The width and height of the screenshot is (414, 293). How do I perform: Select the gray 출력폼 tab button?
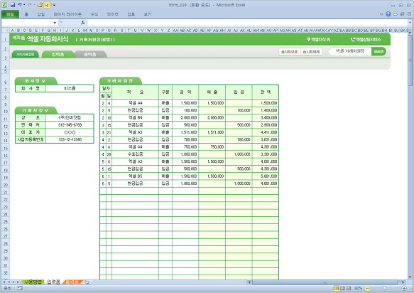point(90,55)
